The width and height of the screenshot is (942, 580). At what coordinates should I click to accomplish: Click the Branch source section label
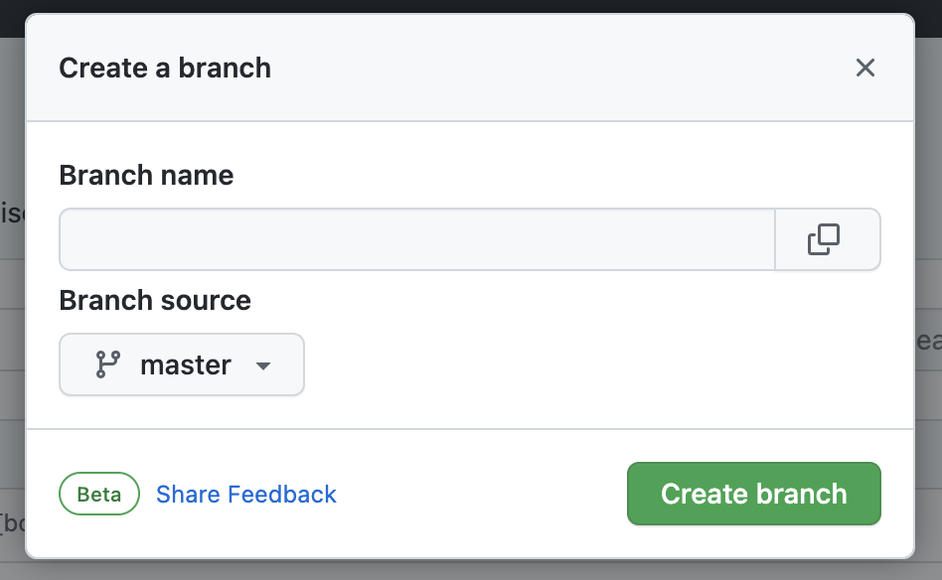tap(155, 300)
